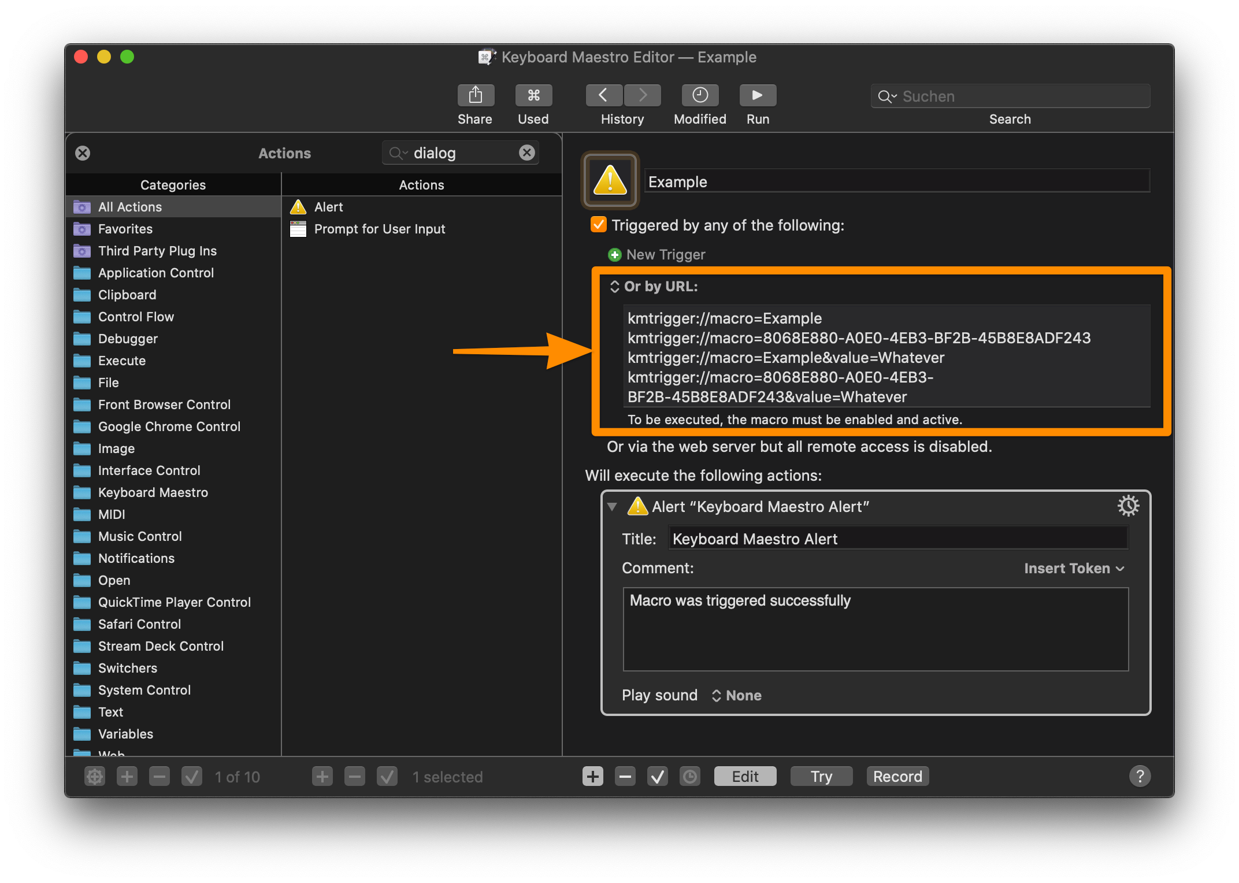
Task: Go back in History
Action: tap(604, 95)
